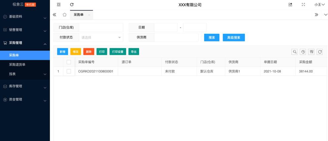Toggle the select-all header checkbox
The image size is (328, 141).
pos(69,62)
